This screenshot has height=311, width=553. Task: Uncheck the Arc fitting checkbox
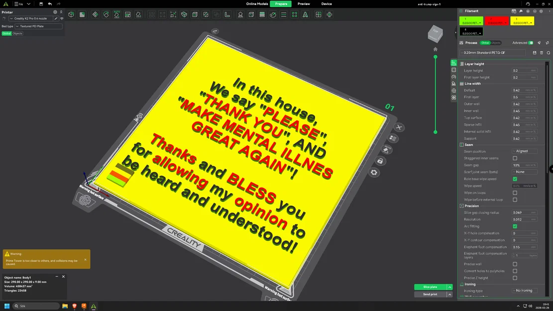coord(515,226)
